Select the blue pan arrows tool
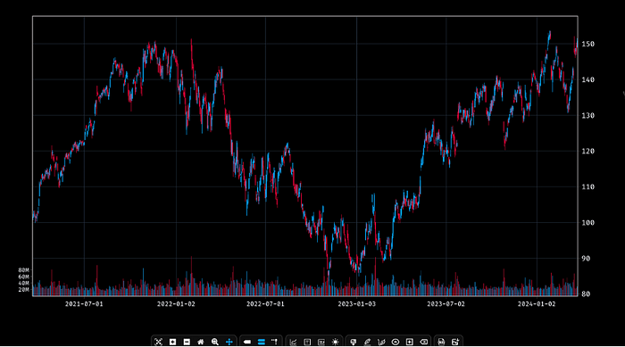Screen dimensions: 625x347 tap(229, 342)
